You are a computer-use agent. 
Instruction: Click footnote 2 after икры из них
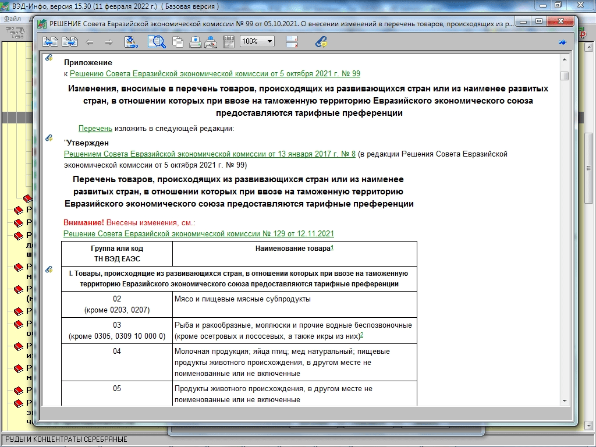[x=361, y=335]
